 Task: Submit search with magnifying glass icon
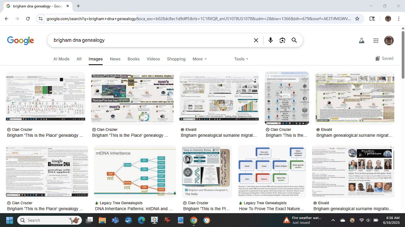pos(294,40)
